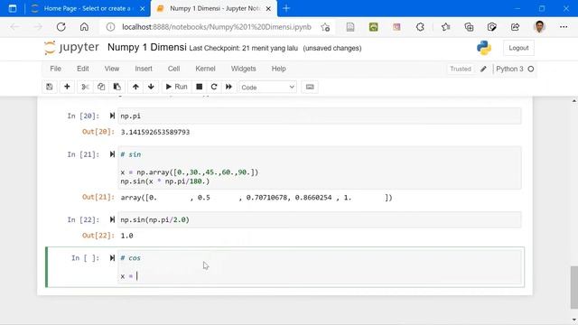
Task: Refresh the page
Action: click(x=61, y=27)
